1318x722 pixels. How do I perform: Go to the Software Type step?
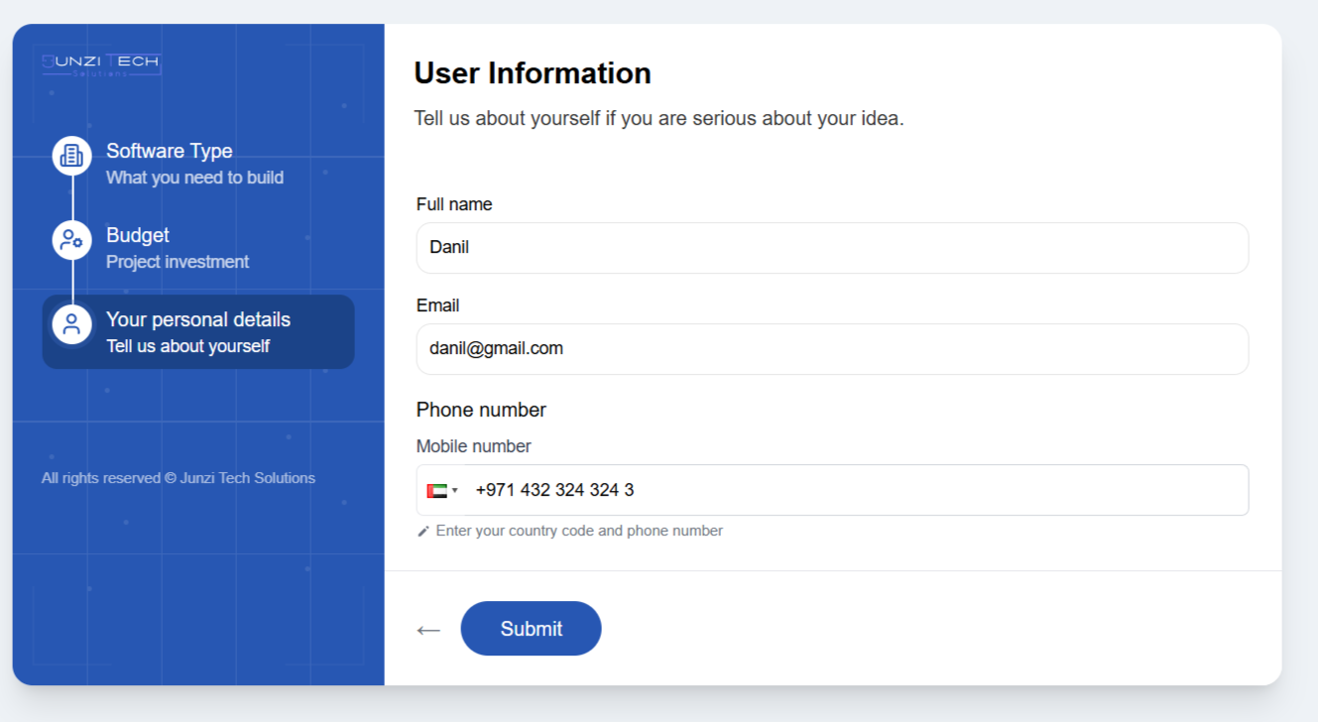[169, 151]
